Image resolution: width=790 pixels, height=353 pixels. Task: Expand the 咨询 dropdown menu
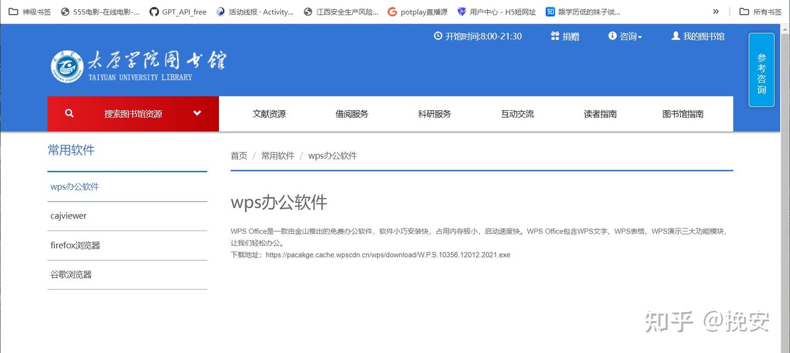(631, 36)
